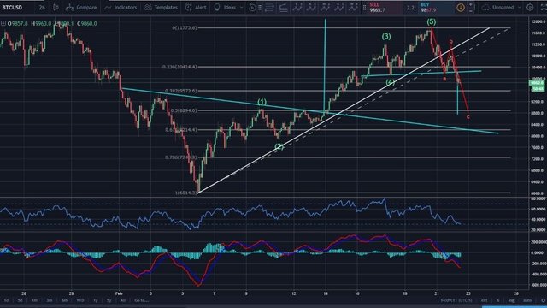Click the current price label 9860.0
This screenshot has height=308, width=547.
(538, 83)
